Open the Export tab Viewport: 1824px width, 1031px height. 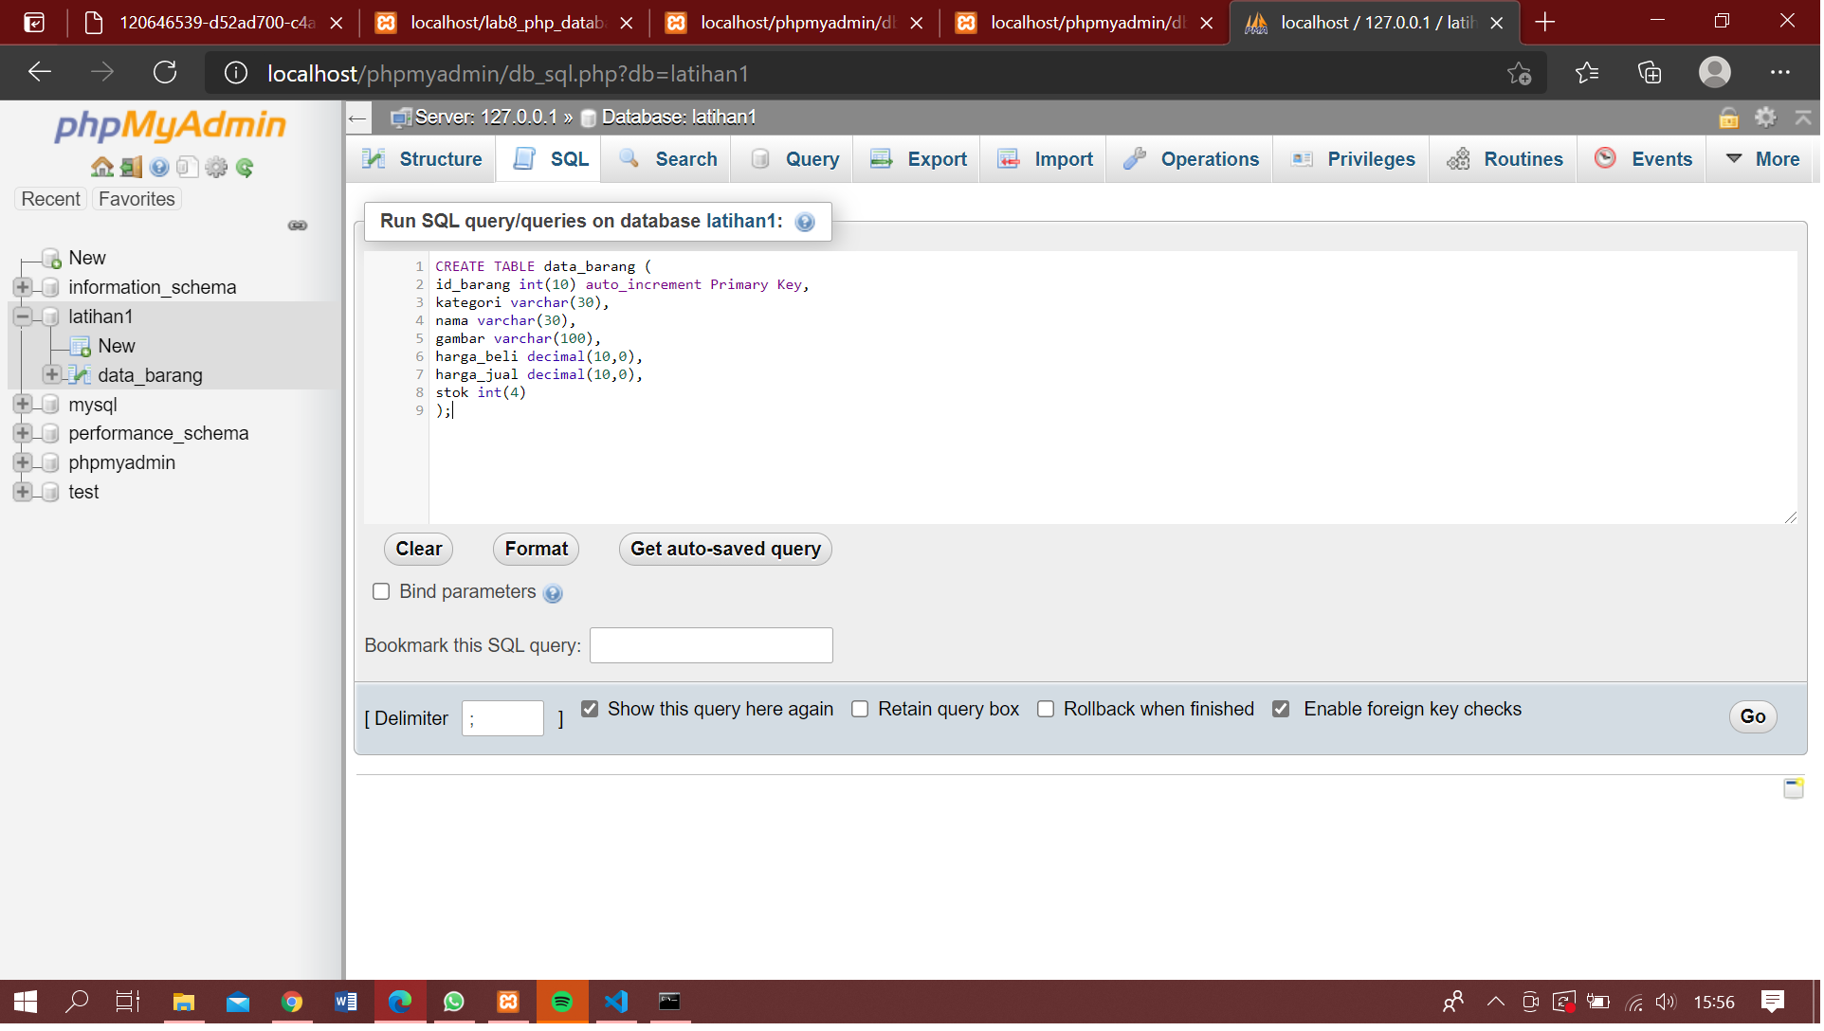coord(916,158)
